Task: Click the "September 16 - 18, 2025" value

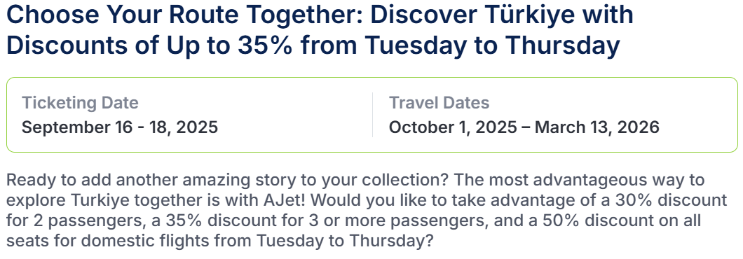Action: pyautogui.click(x=120, y=127)
